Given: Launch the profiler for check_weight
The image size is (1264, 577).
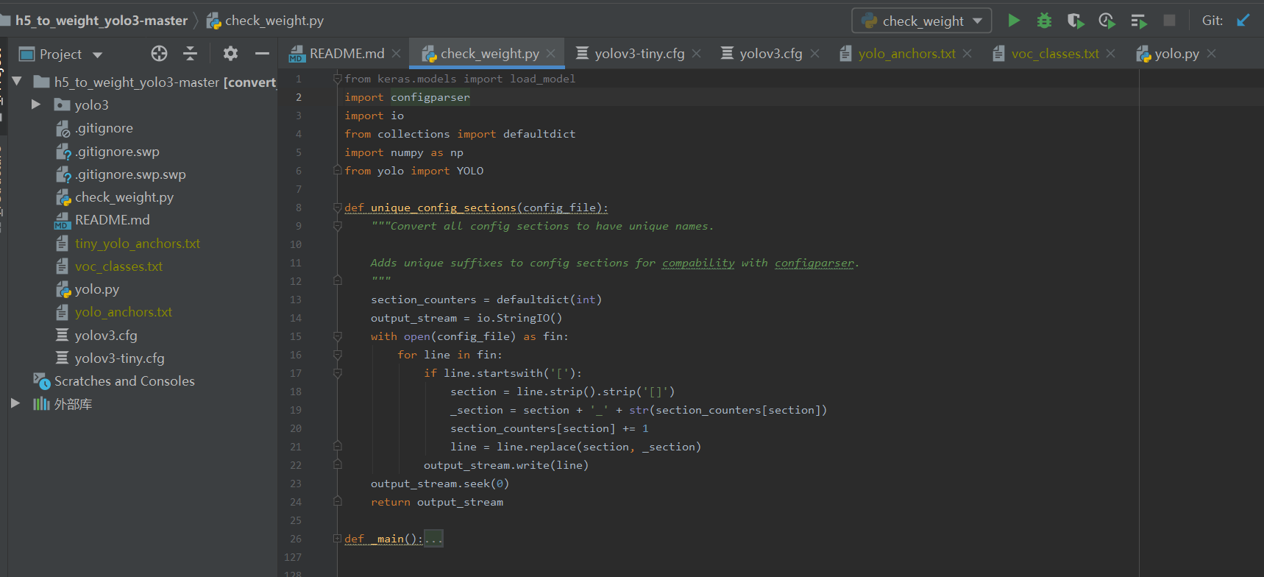Looking at the screenshot, I should tap(1107, 21).
